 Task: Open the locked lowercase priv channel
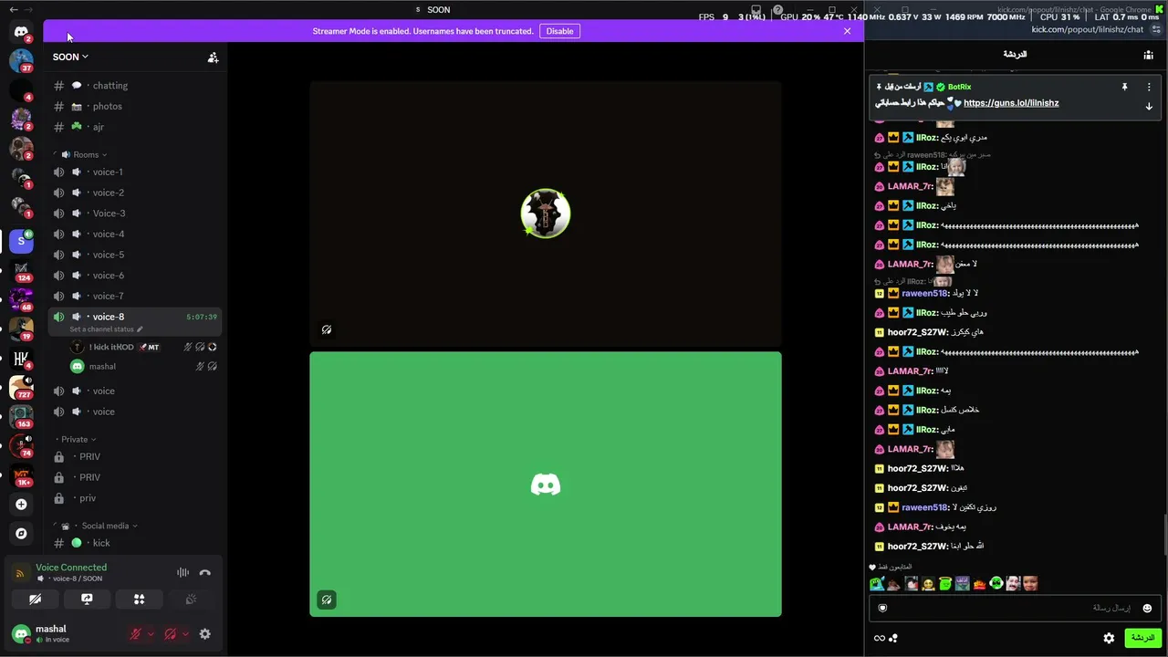(x=135, y=498)
